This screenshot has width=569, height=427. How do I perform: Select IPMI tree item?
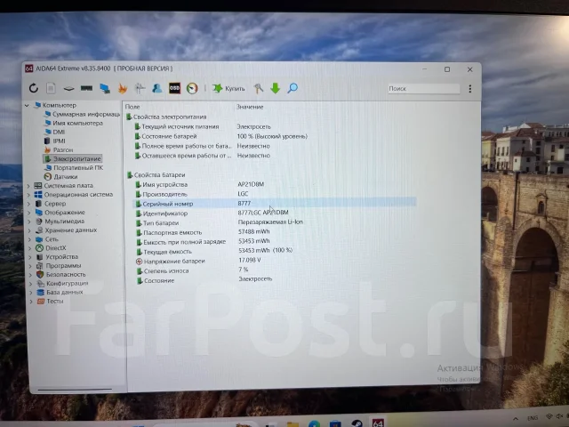(55, 141)
